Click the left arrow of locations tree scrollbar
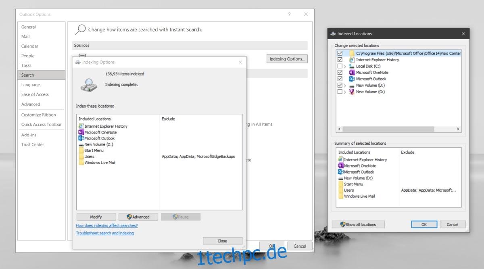484x269 pixels. tap(339, 129)
